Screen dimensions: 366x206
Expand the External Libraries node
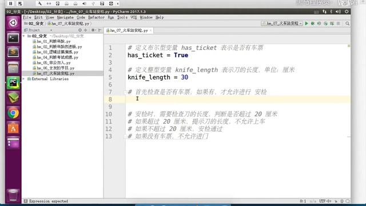click(24, 79)
